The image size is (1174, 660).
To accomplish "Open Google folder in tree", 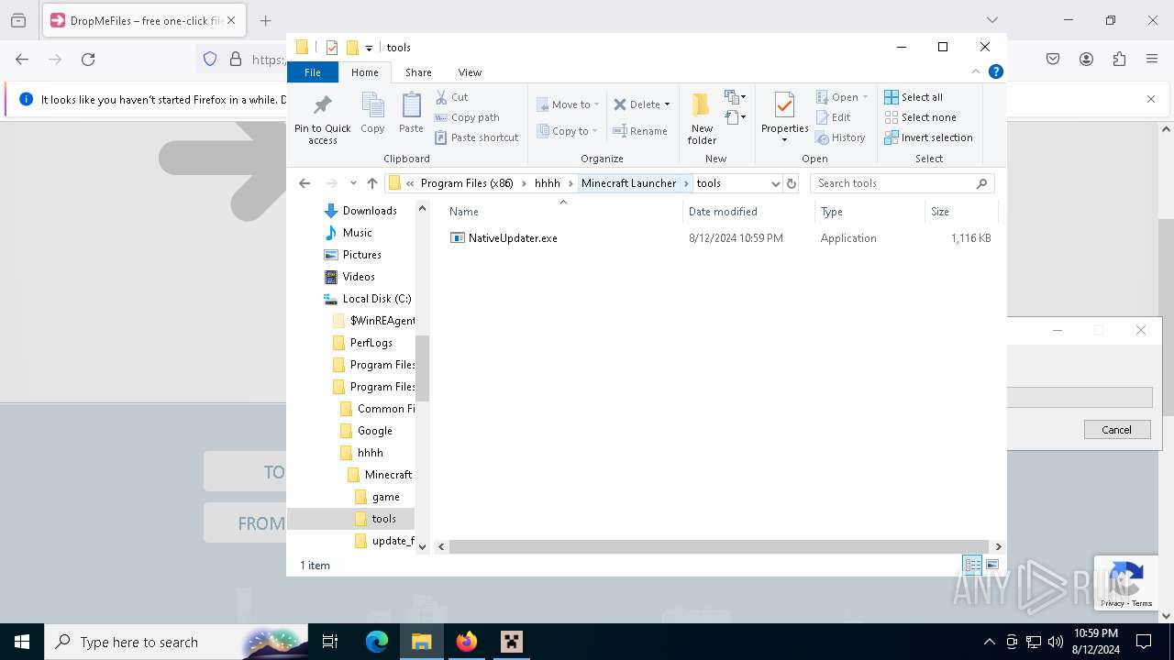I will point(374,431).
